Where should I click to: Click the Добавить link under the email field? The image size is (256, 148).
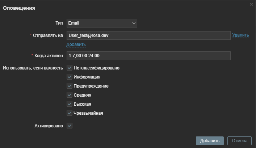[76, 45]
